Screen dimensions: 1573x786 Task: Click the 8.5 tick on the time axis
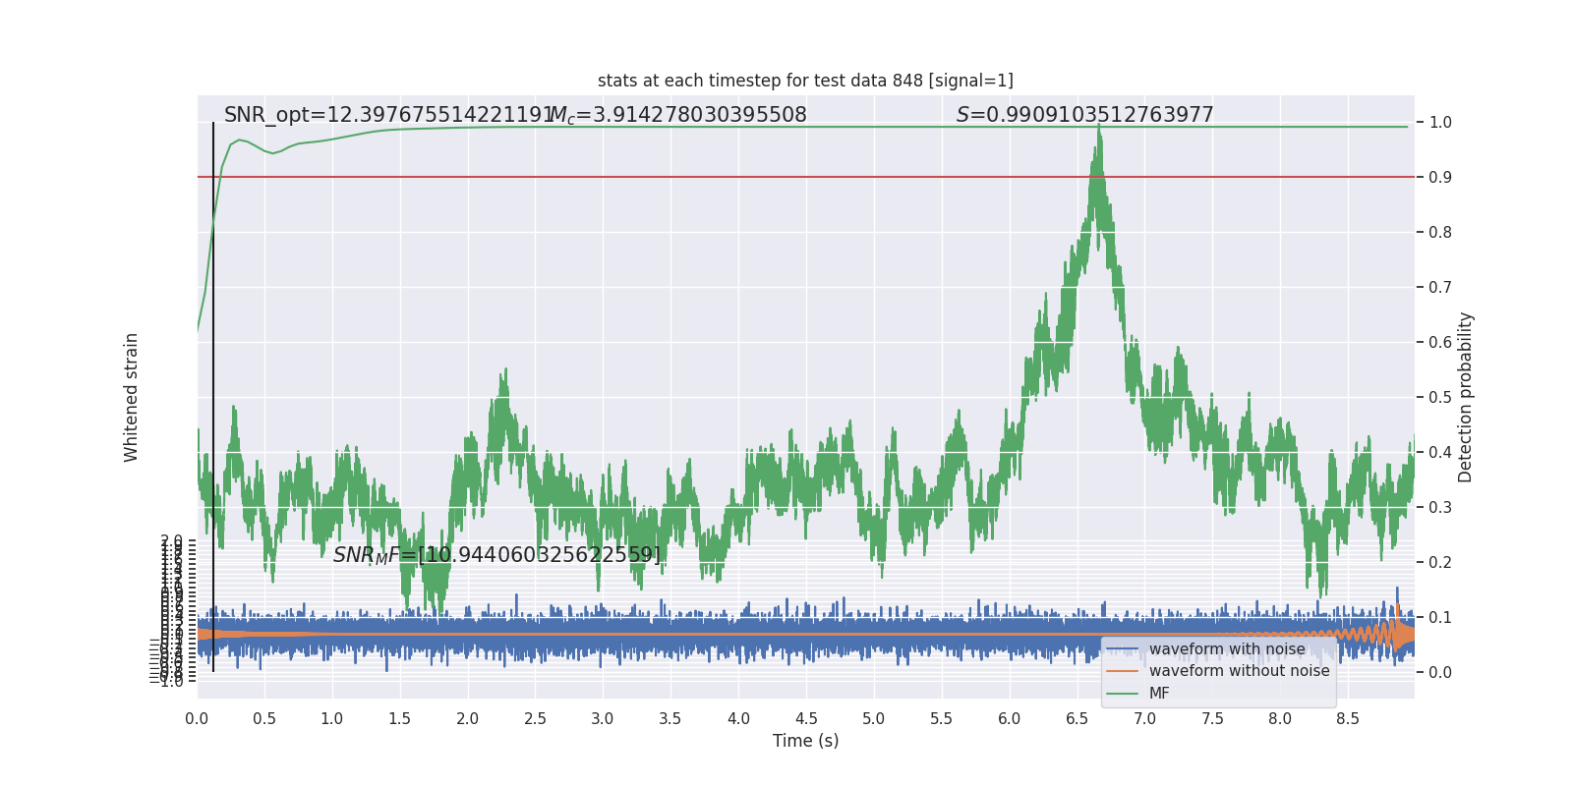tap(1348, 719)
